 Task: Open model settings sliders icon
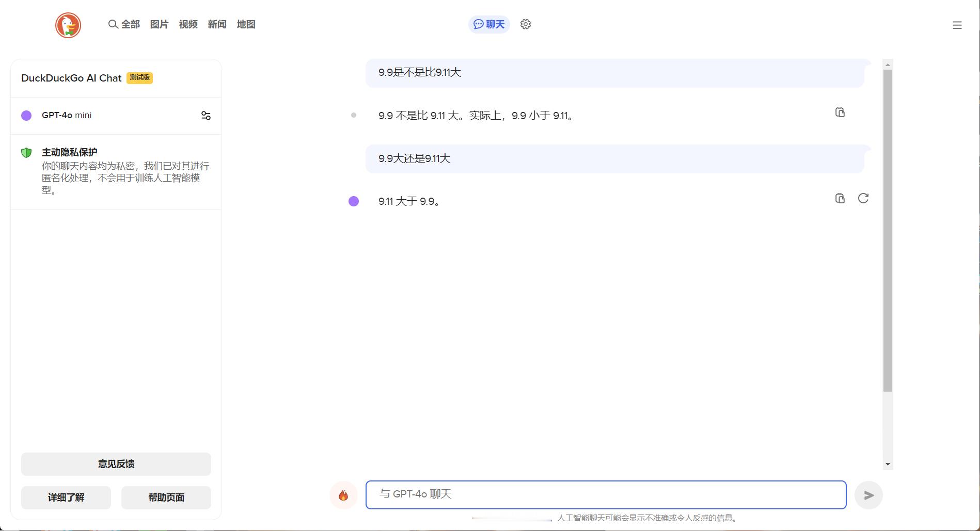click(206, 116)
